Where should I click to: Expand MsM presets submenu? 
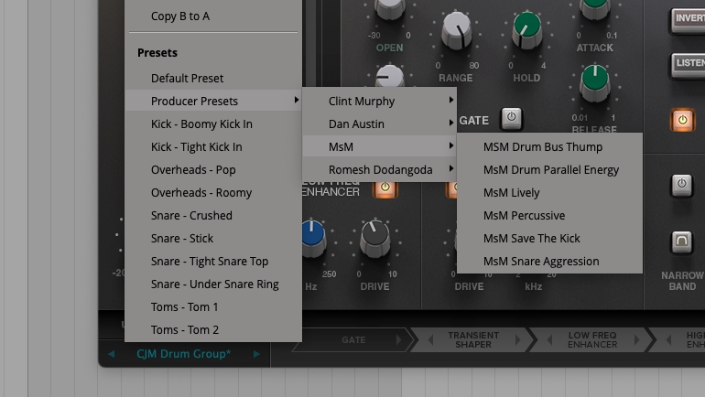tap(379, 147)
